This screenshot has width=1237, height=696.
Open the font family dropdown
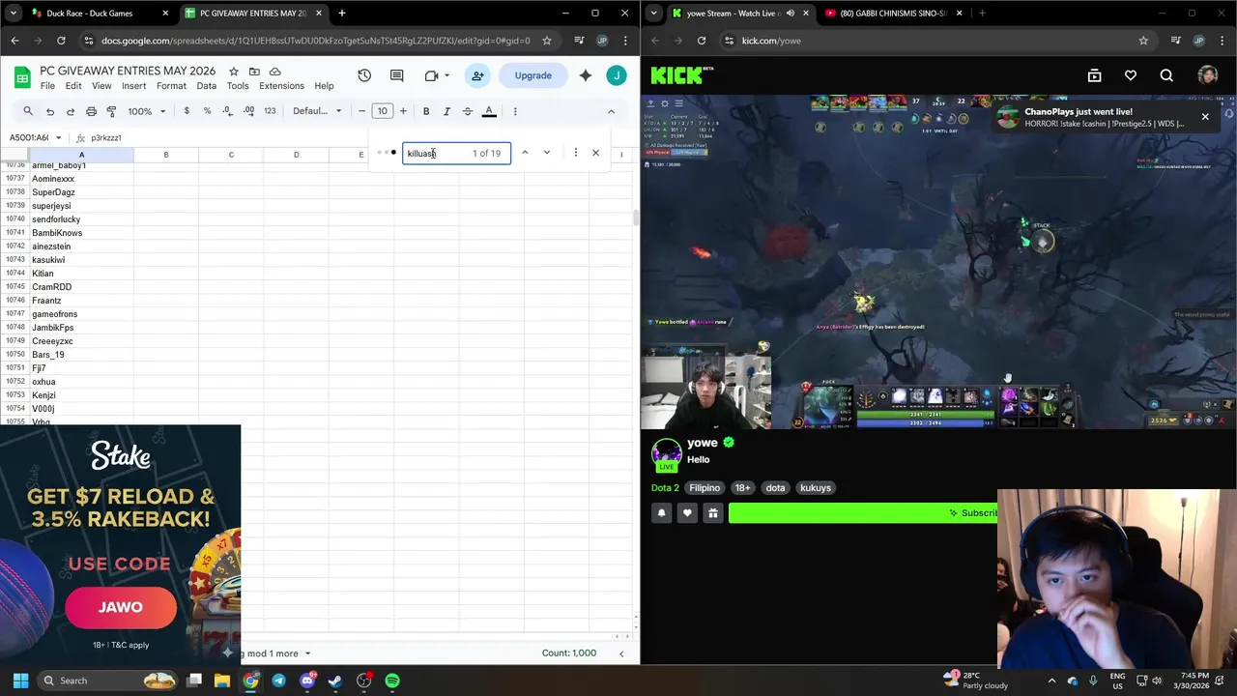pyautogui.click(x=317, y=111)
